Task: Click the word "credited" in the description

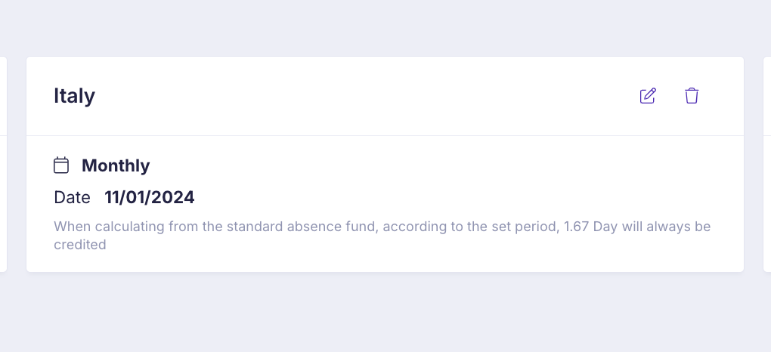Action: point(79,244)
